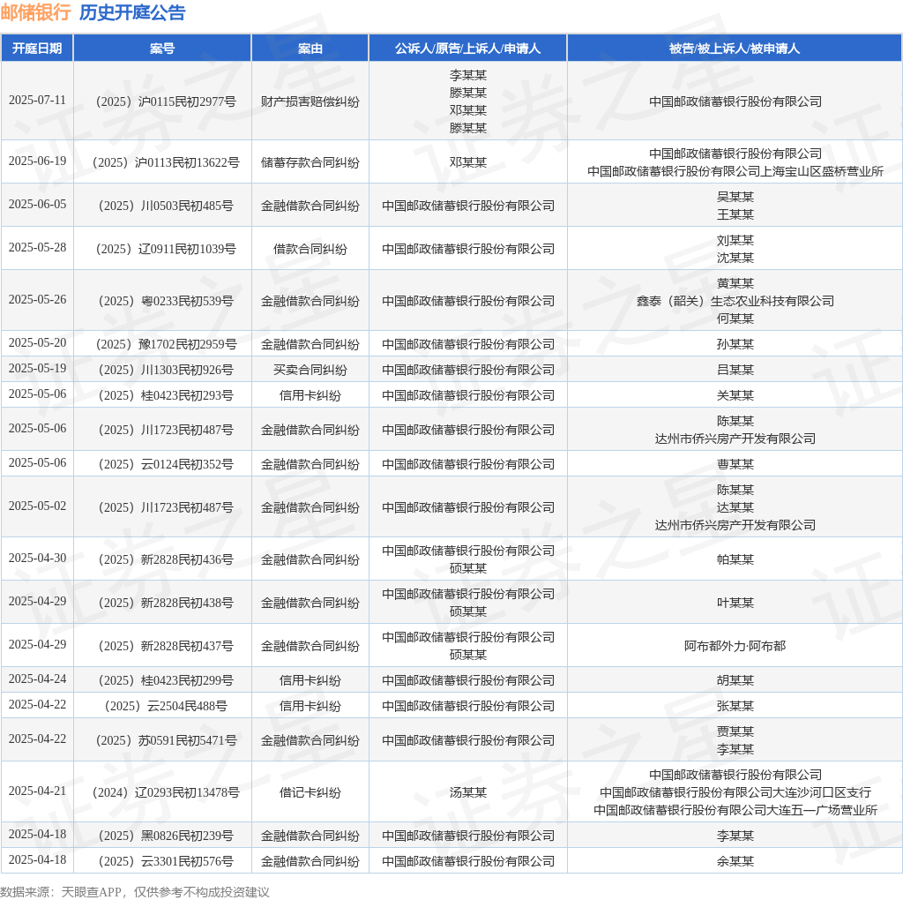The image size is (903, 900).
Task: Select date cell 2025-05-02
Action: (37, 506)
